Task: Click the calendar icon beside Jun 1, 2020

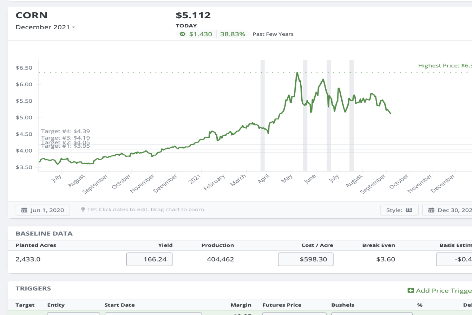Action: (24, 210)
